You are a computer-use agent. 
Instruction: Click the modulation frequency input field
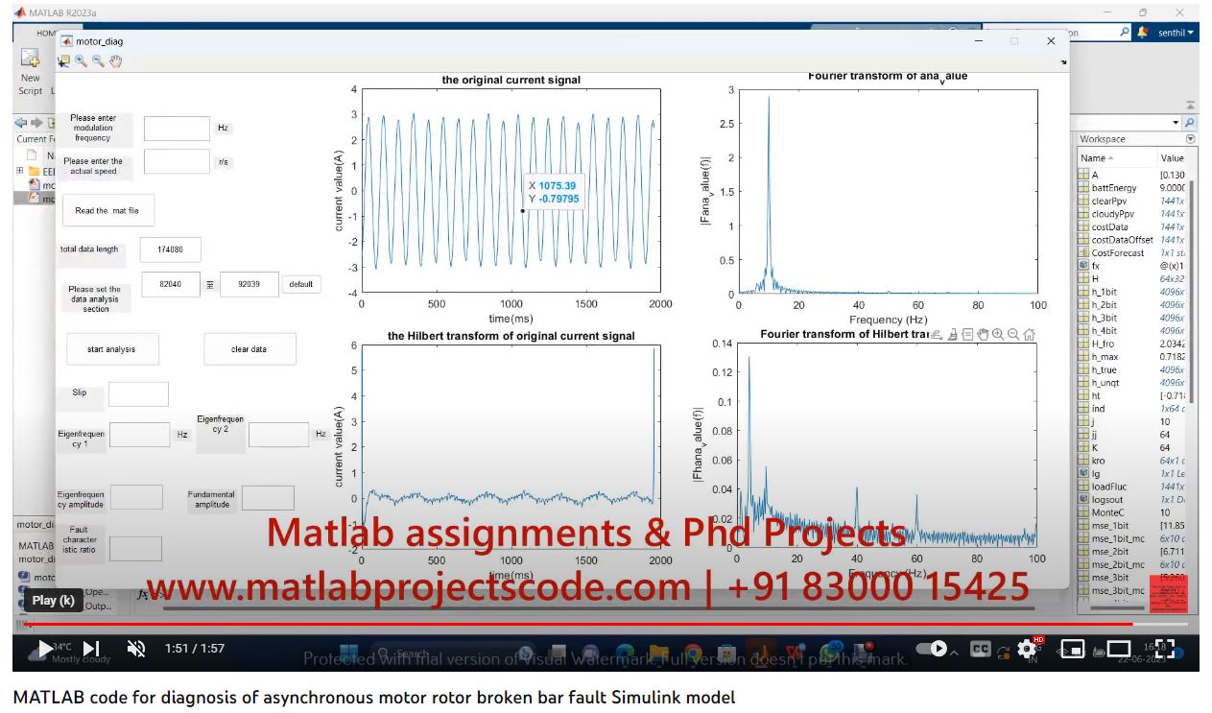[177, 129]
